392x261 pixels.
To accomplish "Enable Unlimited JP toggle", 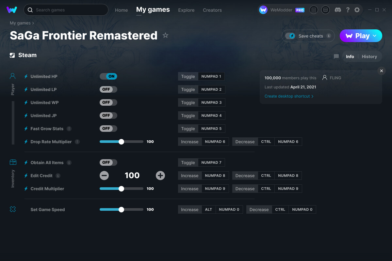I will (108, 115).
